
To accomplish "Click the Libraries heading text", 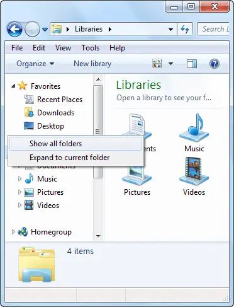I will [138, 85].
